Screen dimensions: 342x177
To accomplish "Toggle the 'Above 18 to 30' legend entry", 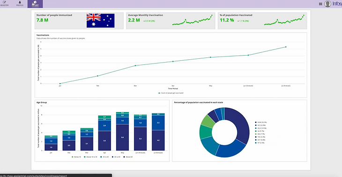I will [x=90, y=157].
